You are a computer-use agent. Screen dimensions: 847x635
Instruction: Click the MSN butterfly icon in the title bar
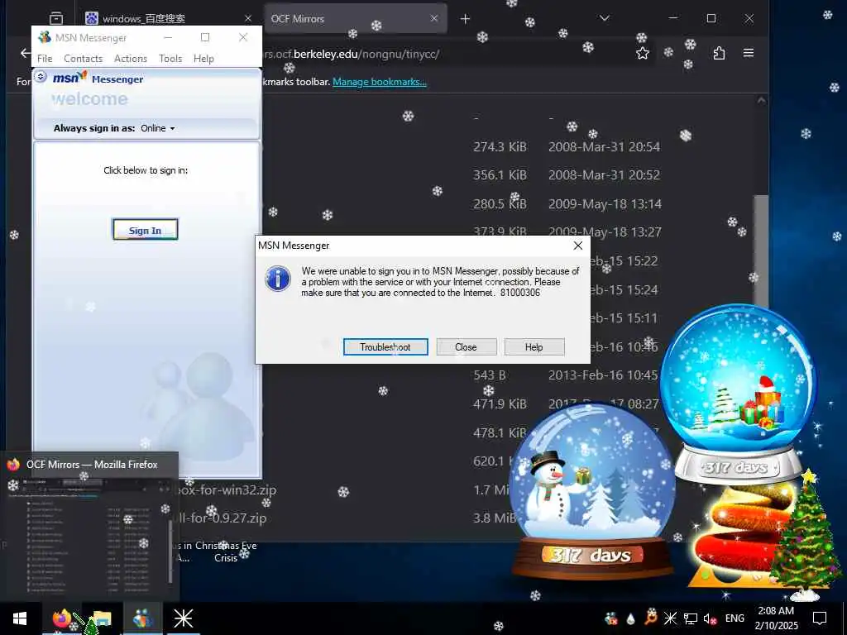tap(45, 37)
